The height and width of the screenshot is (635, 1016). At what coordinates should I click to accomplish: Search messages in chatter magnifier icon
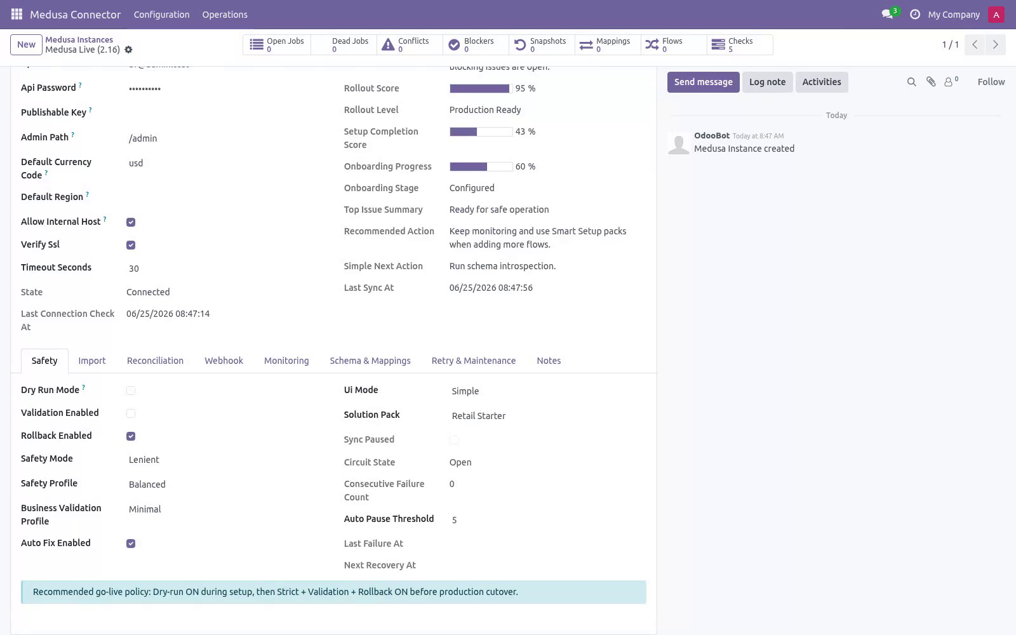tap(911, 82)
